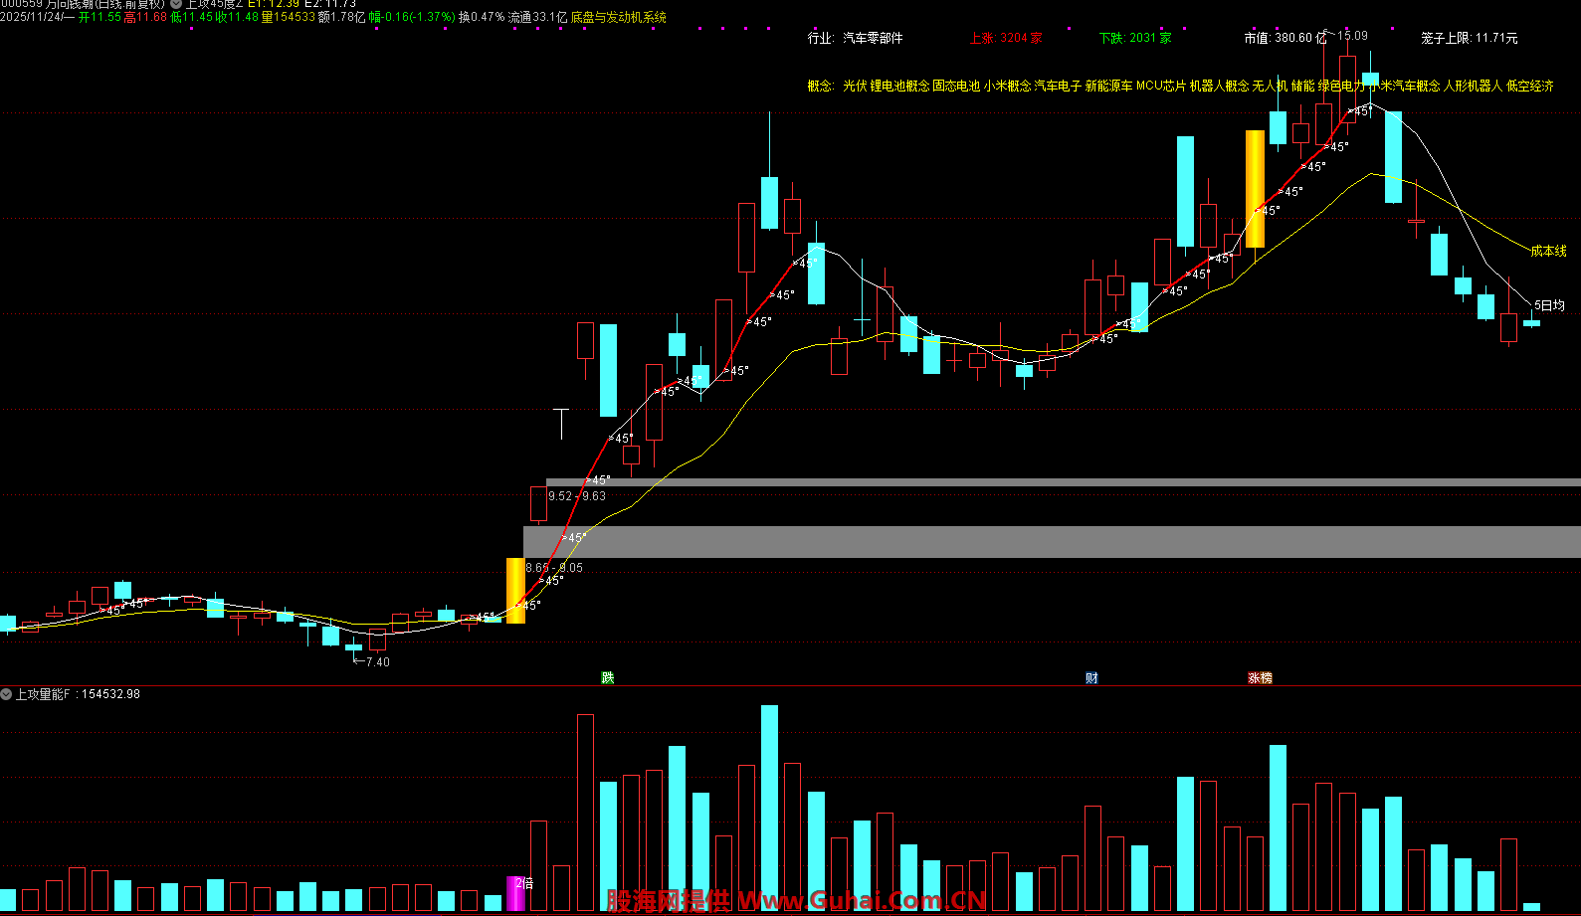Click the 成本线 line label

(x=1548, y=251)
